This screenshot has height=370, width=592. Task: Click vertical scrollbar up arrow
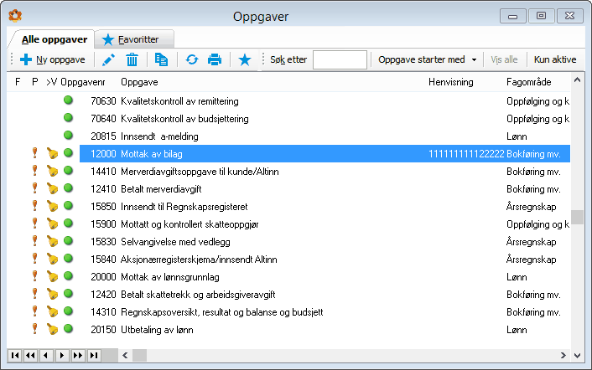coord(577,80)
